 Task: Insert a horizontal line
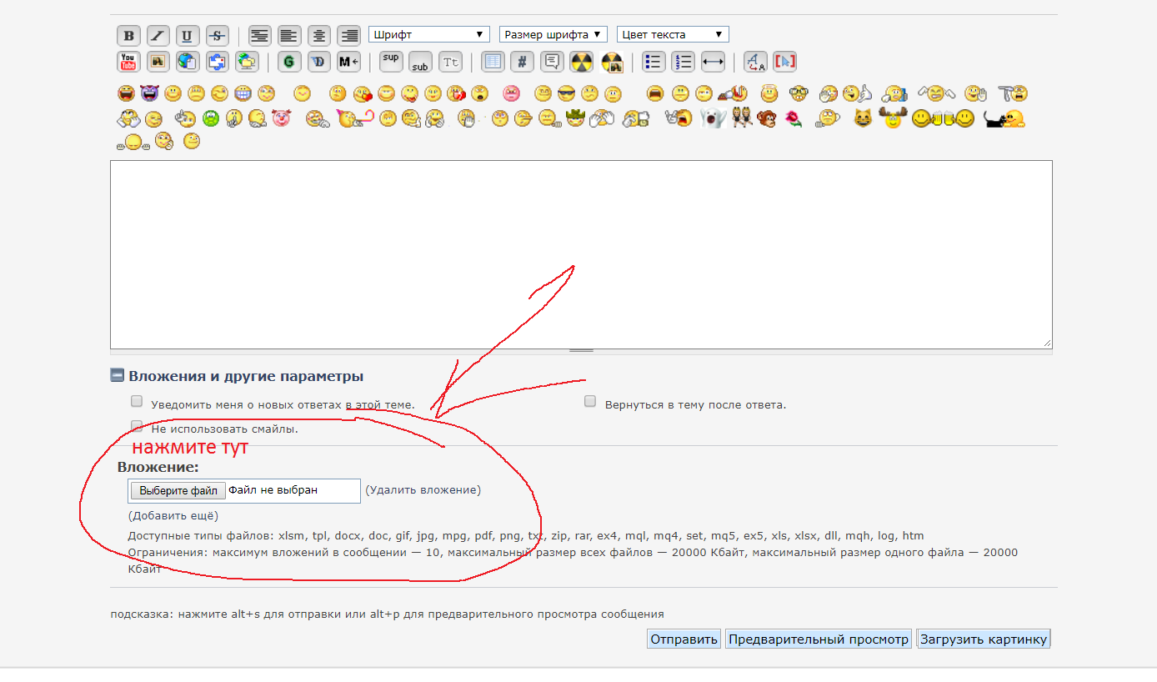pos(713,62)
